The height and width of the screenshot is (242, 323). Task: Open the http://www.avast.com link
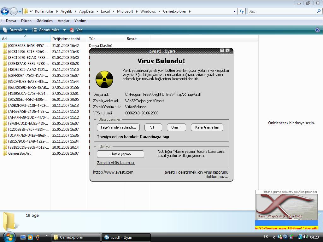[x=113, y=172]
